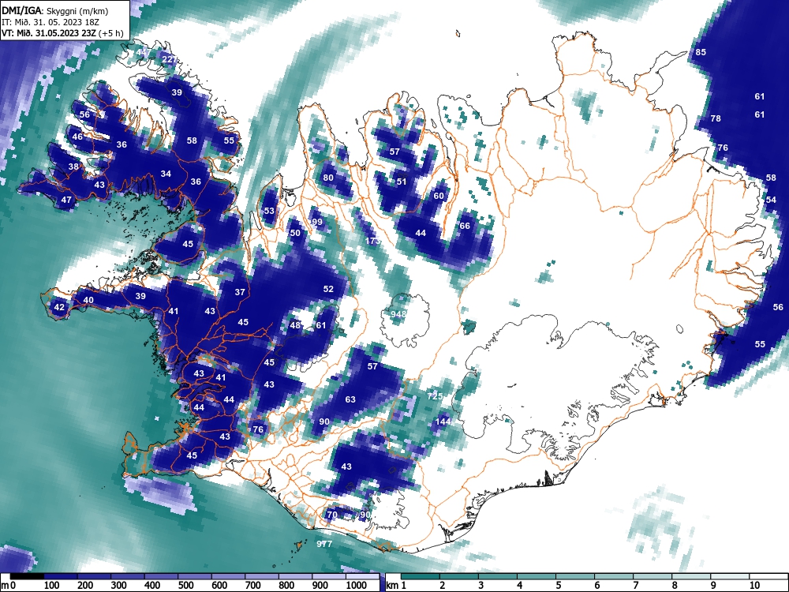Select the VT valid time line '23Z (+5 h)'
This screenshot has height=592, width=789.
62,33
